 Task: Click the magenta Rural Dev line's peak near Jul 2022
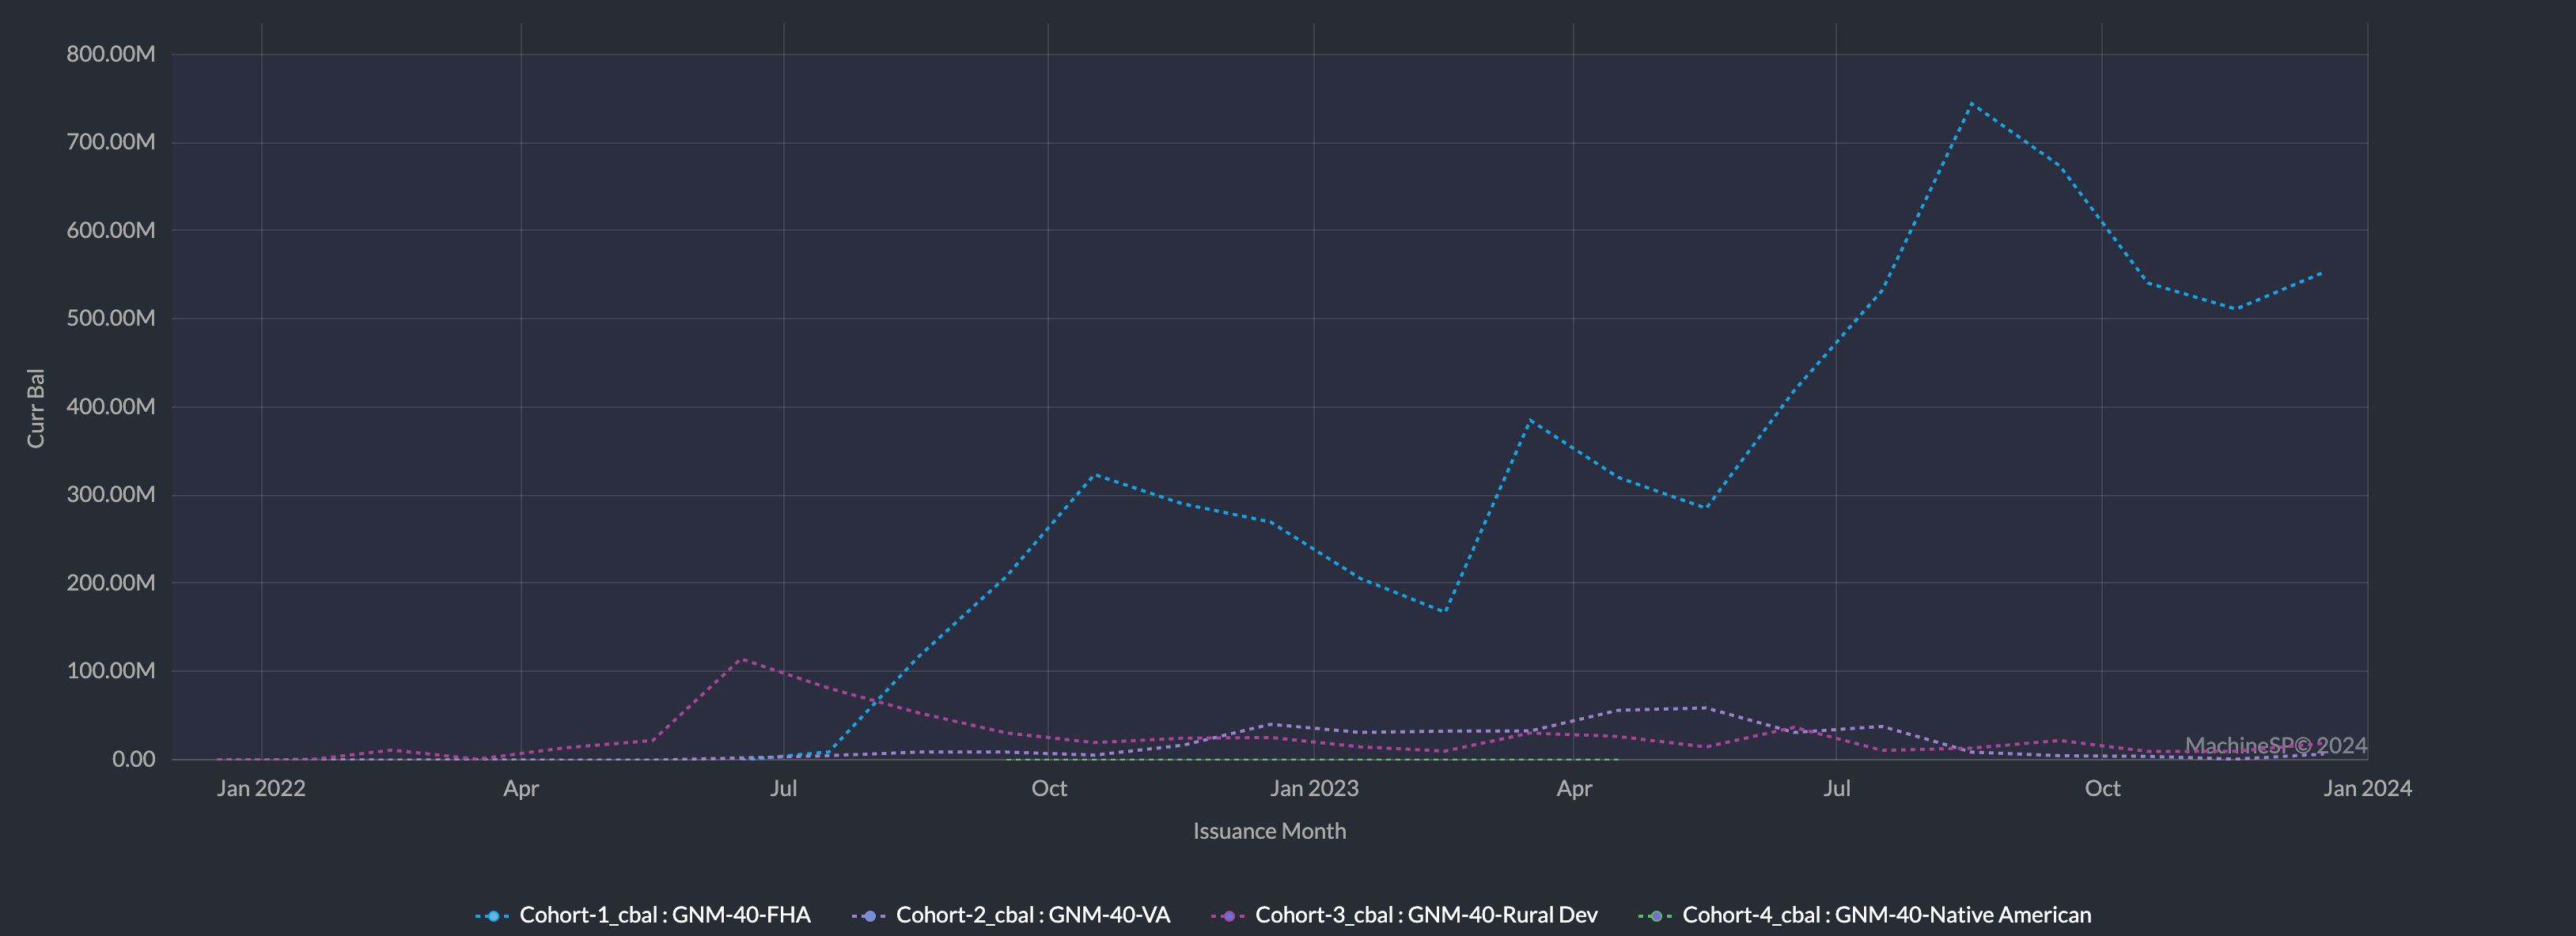pos(740,659)
